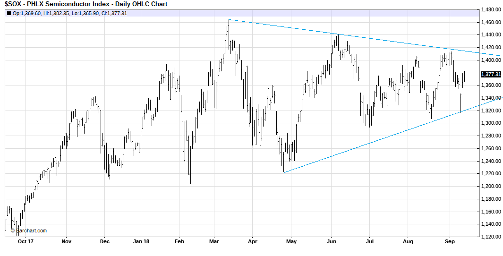This screenshot has width=503, height=256.
Task: Click the 1,260.00 price axis label
Action: click(x=491, y=148)
